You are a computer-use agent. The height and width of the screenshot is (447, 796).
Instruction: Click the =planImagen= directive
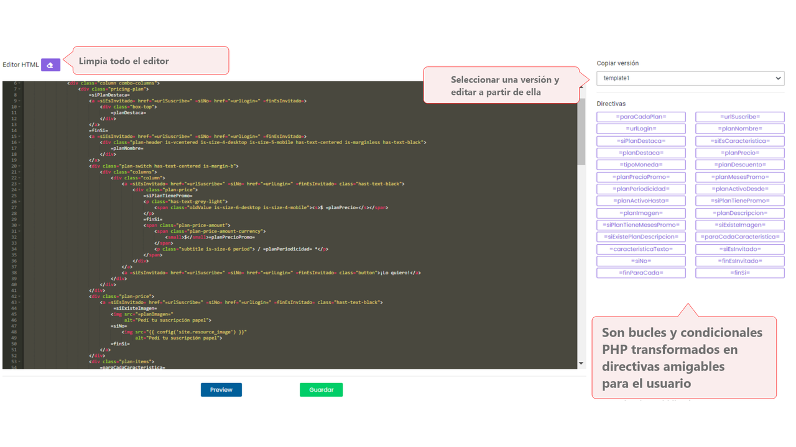point(641,212)
